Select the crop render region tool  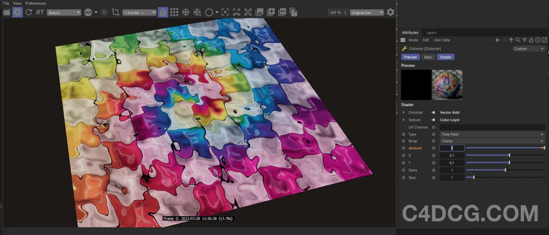coord(115,12)
